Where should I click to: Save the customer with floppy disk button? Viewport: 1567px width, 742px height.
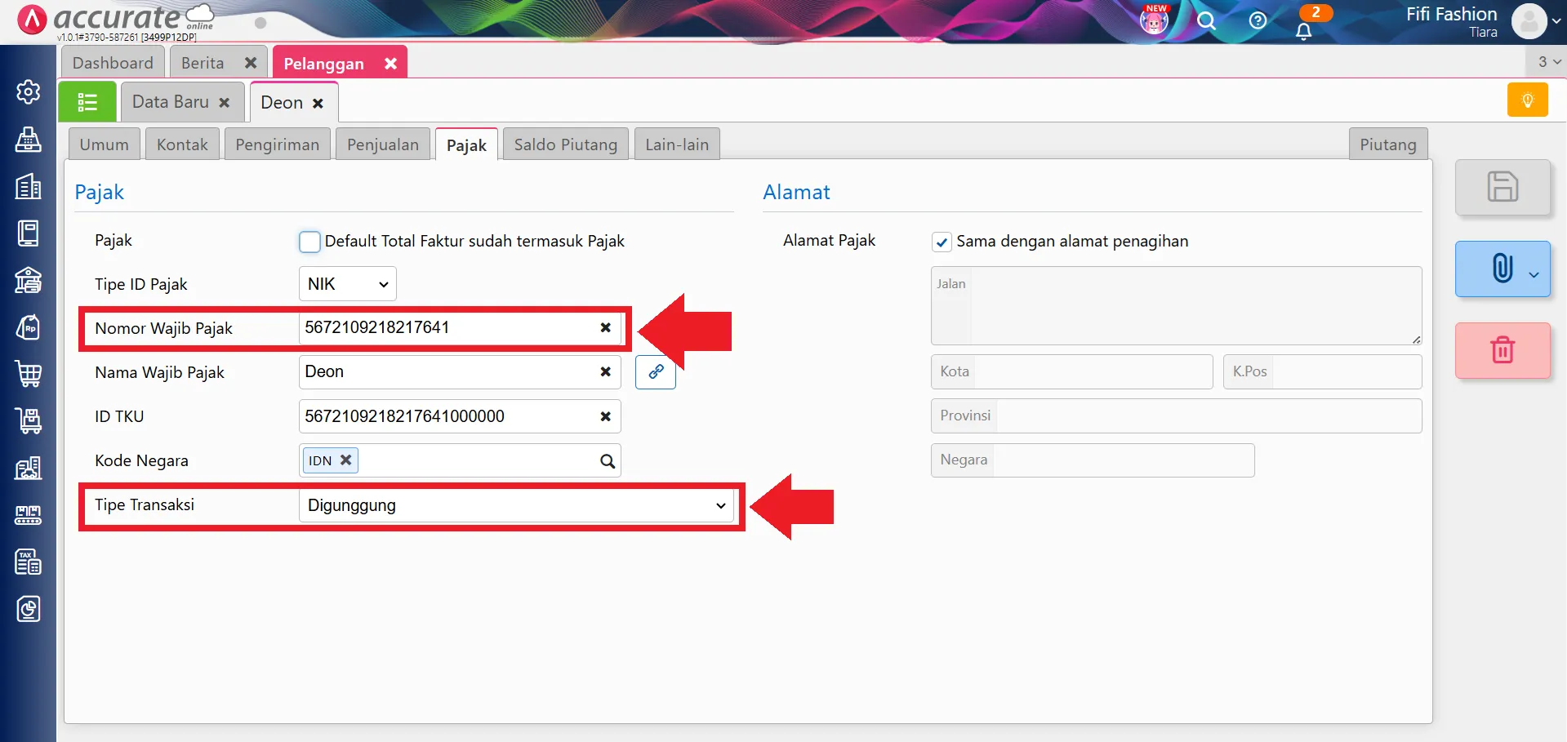(1502, 187)
